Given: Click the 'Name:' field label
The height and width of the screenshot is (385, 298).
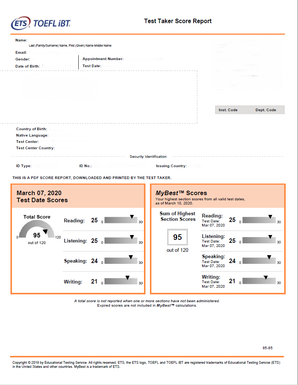Looking at the screenshot, I should [x=21, y=40].
